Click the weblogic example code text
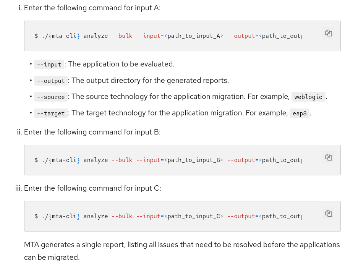The image size is (358, 264). pyautogui.click(x=308, y=97)
